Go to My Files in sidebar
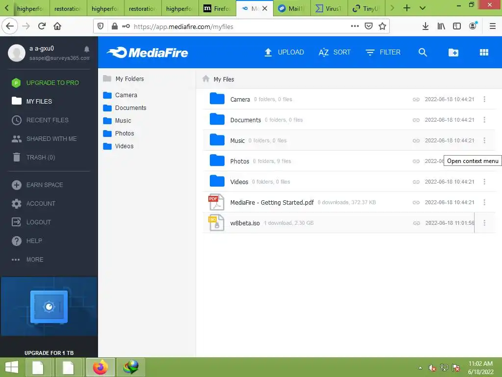Screen dimensions: 502x377 (32, 101)
